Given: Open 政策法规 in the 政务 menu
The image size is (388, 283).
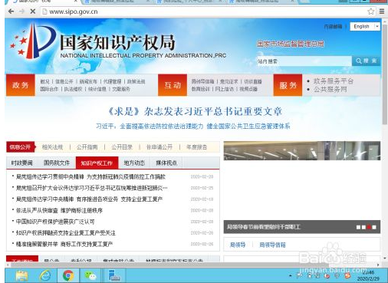Looking at the screenshot, I should tap(136, 81).
